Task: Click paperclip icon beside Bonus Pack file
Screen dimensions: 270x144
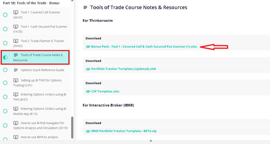Action: tap(88, 46)
